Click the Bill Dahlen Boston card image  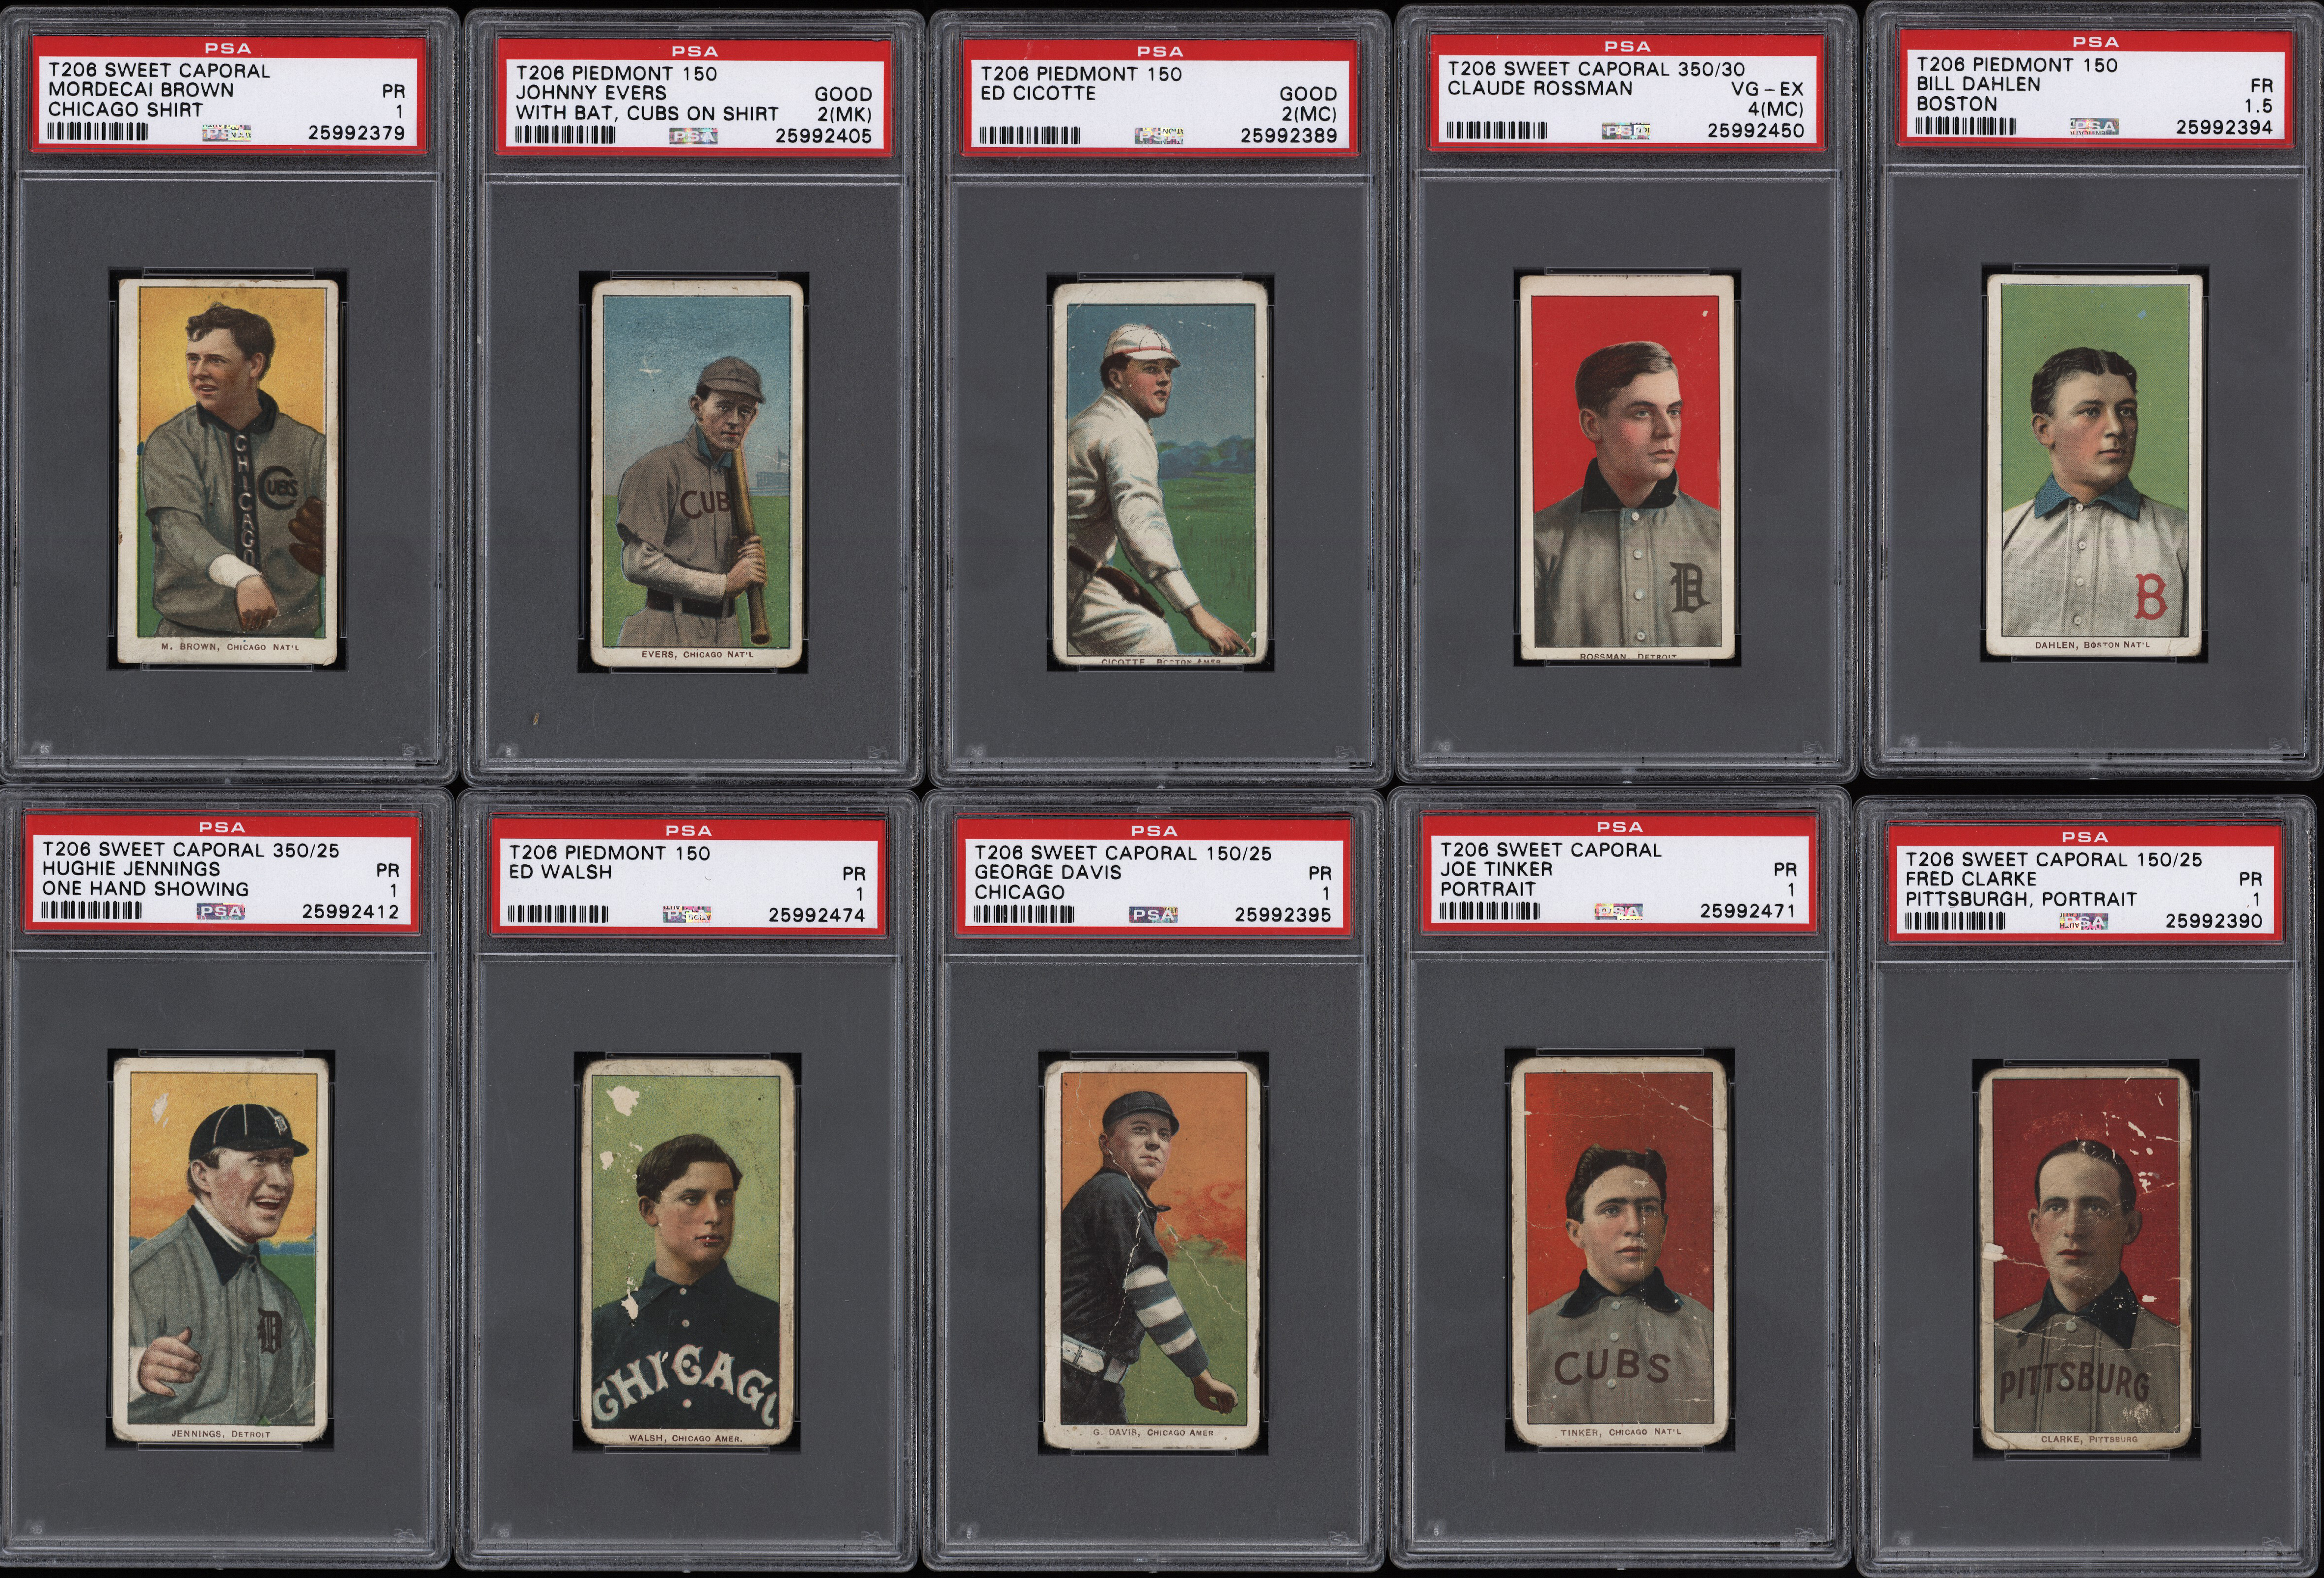(2095, 466)
